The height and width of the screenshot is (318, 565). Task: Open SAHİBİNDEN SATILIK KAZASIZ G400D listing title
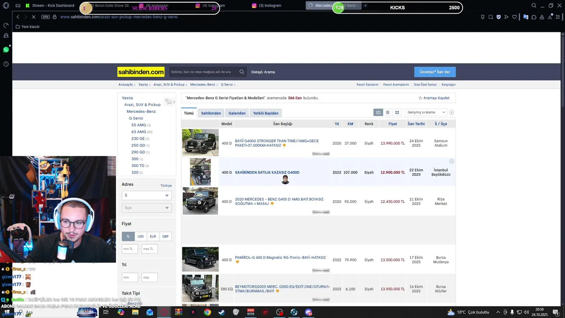pyautogui.click(x=267, y=172)
